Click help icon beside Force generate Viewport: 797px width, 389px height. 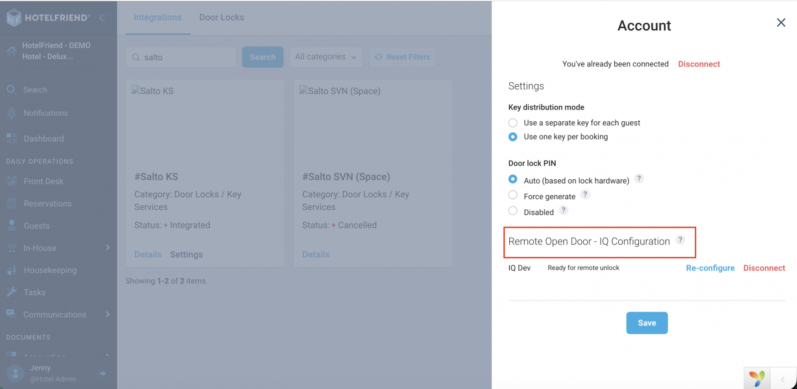click(x=585, y=195)
